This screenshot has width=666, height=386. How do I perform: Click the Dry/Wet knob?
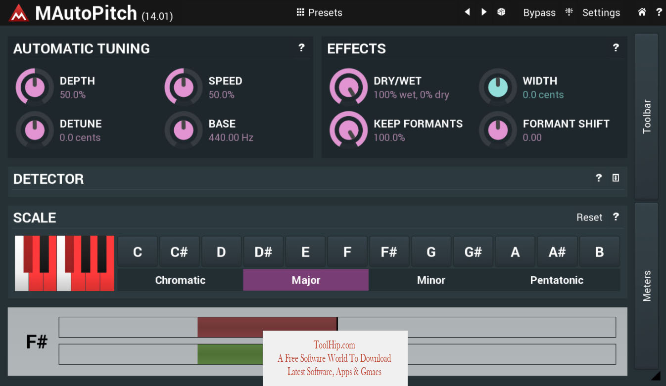(349, 87)
